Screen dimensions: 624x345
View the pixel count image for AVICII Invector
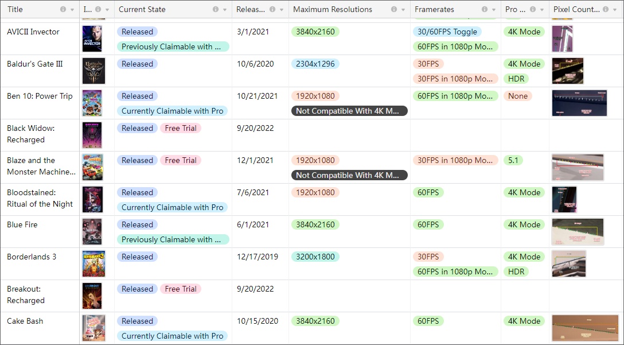tap(562, 38)
